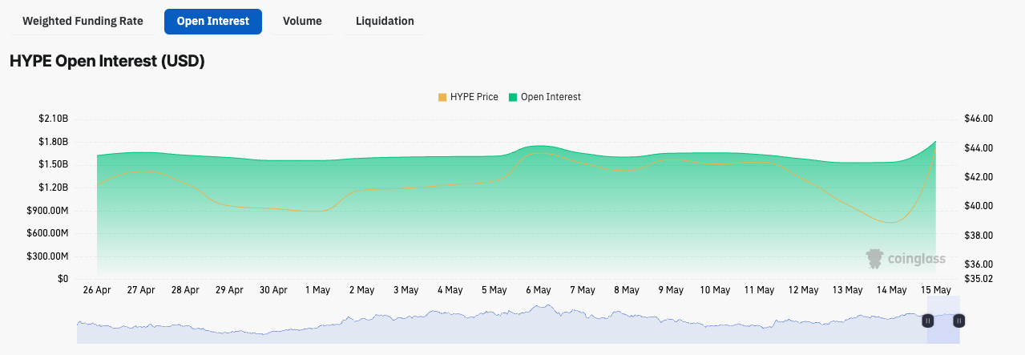Screen dimensions: 1025x355
Task: Click the $1.80B axis value
Action: tap(53, 142)
